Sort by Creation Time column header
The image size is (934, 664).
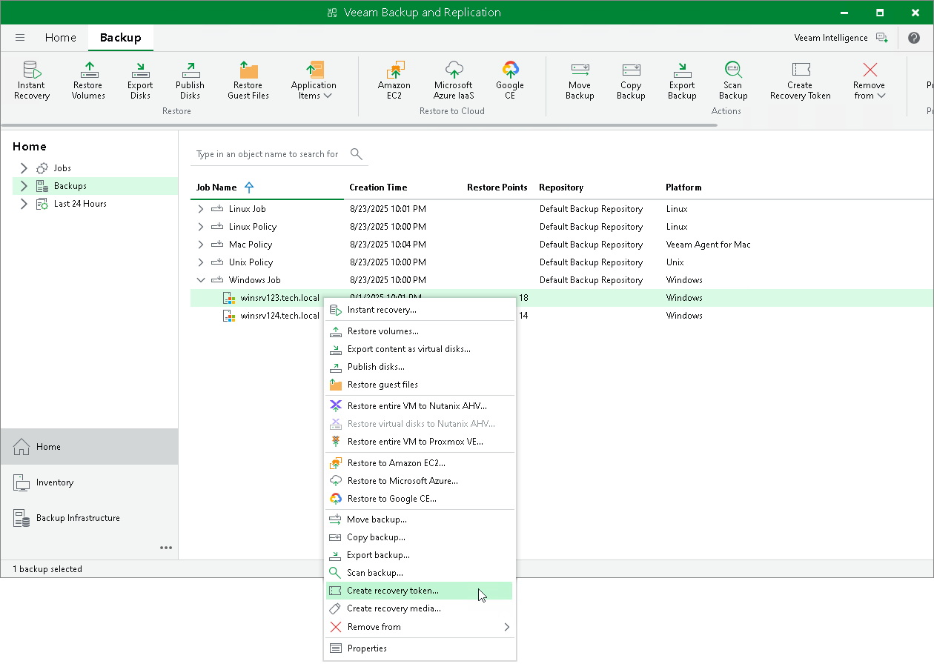click(378, 187)
